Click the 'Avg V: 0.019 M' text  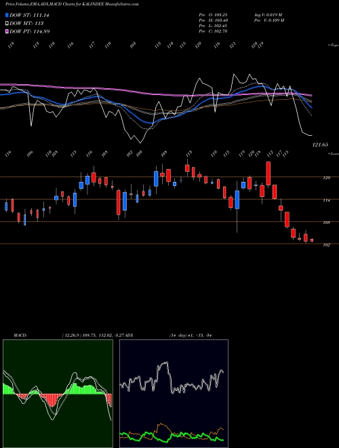click(x=268, y=15)
